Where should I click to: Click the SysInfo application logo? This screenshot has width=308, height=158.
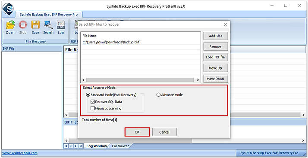(8, 9)
